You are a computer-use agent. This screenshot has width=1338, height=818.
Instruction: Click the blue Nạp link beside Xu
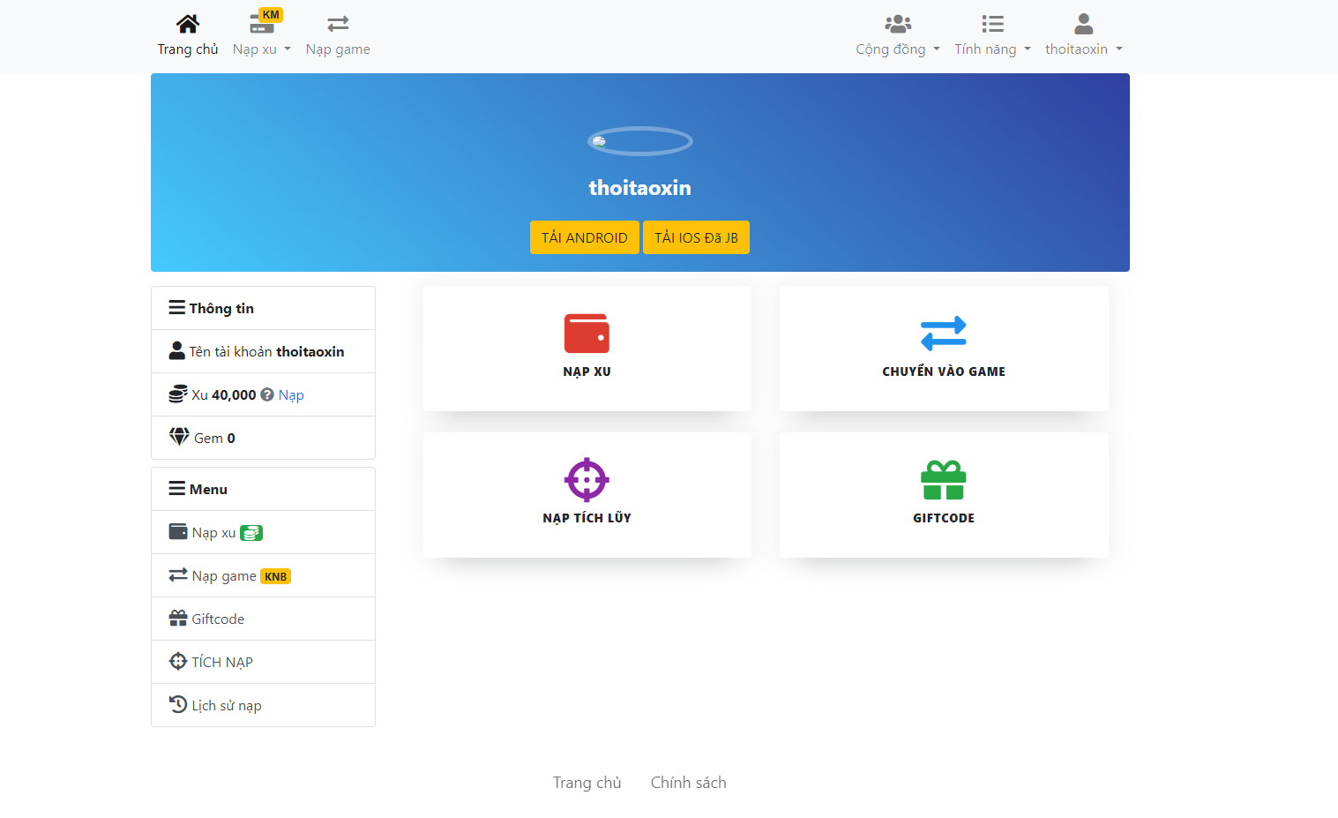pyautogui.click(x=291, y=395)
